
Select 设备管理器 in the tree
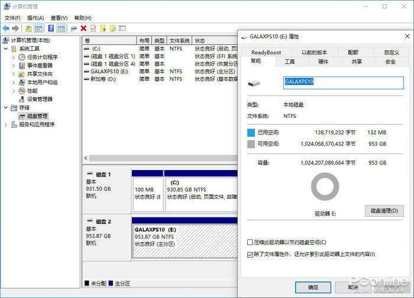click(x=40, y=99)
